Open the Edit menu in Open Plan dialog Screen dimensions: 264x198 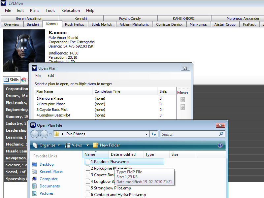(51, 76)
